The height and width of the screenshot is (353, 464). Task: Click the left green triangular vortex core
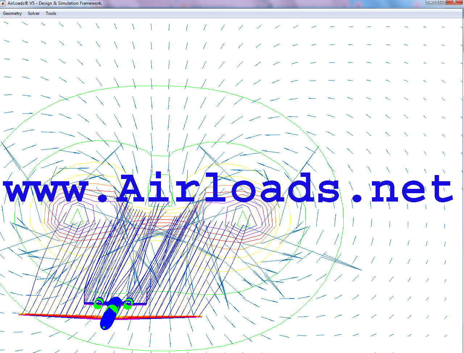tap(76, 218)
